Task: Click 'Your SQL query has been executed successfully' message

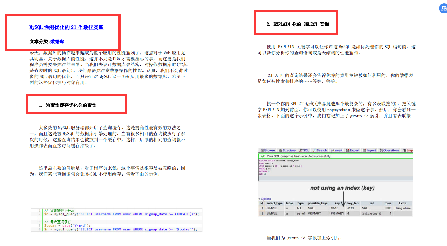Action: point(299,156)
